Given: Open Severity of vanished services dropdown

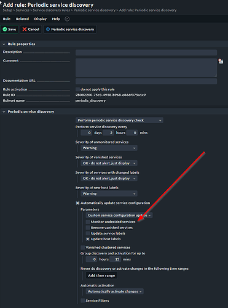Looking at the screenshot, I should click(x=109, y=163).
